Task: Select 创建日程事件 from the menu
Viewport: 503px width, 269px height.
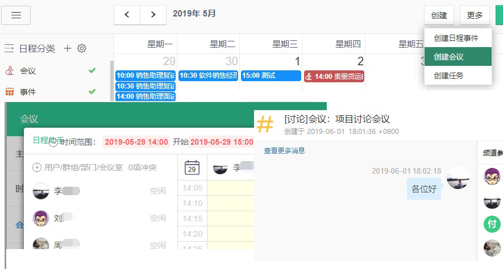Action: coord(455,38)
